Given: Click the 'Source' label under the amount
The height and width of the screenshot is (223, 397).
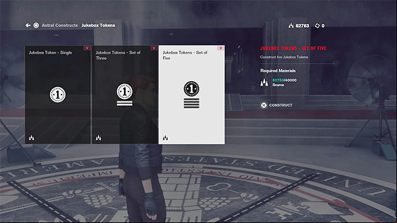Looking at the screenshot, I should point(278,85).
